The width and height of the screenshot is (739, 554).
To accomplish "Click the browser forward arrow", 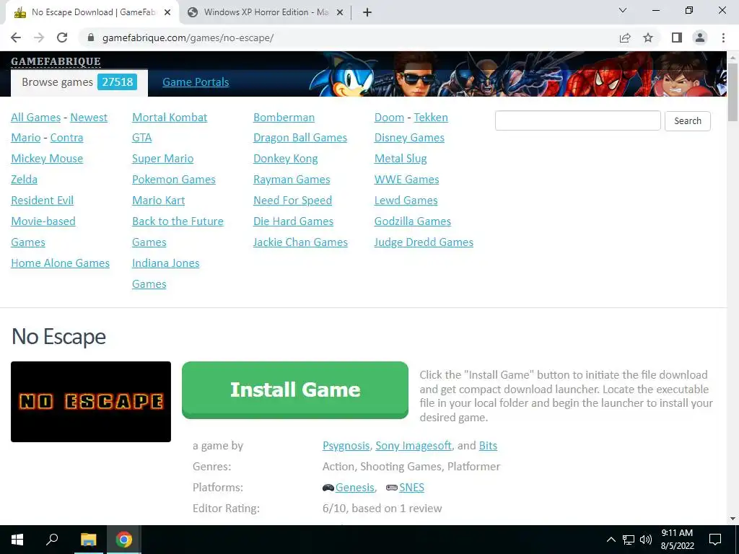I will click(x=39, y=38).
